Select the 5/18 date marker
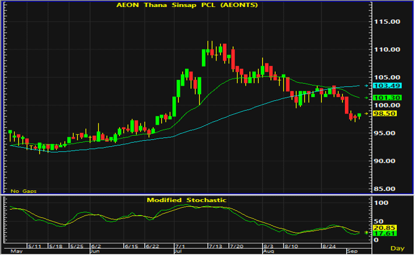 [x=55, y=246]
